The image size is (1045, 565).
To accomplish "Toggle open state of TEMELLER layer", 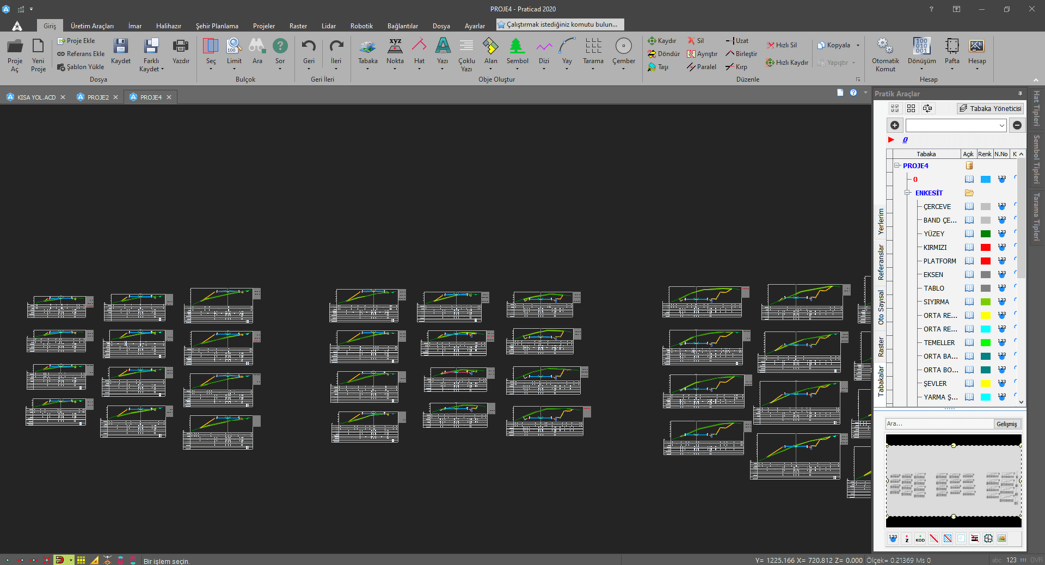I will click(x=969, y=343).
